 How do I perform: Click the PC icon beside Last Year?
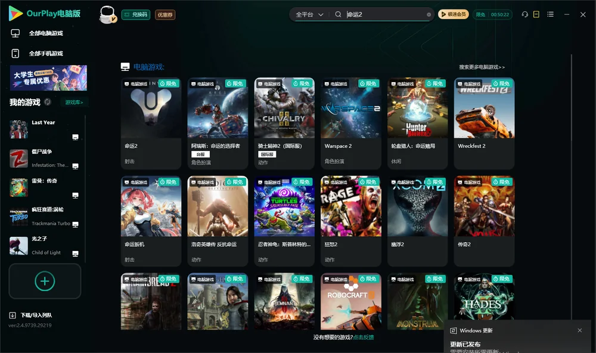[x=75, y=137]
